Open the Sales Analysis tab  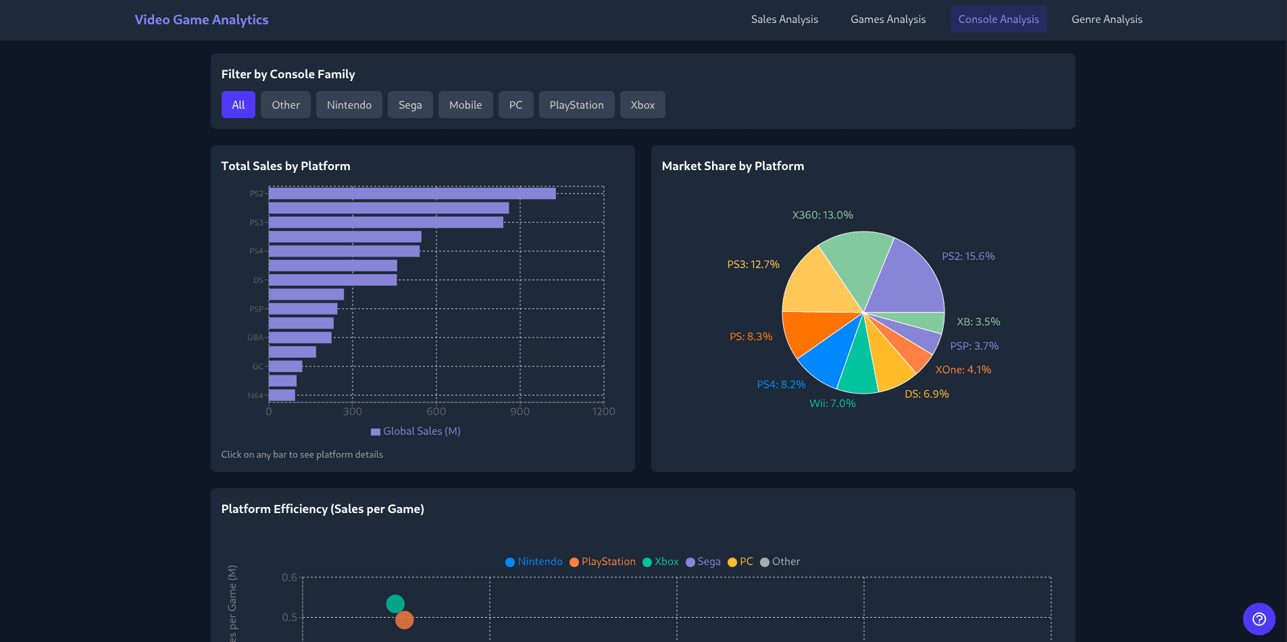click(x=784, y=19)
